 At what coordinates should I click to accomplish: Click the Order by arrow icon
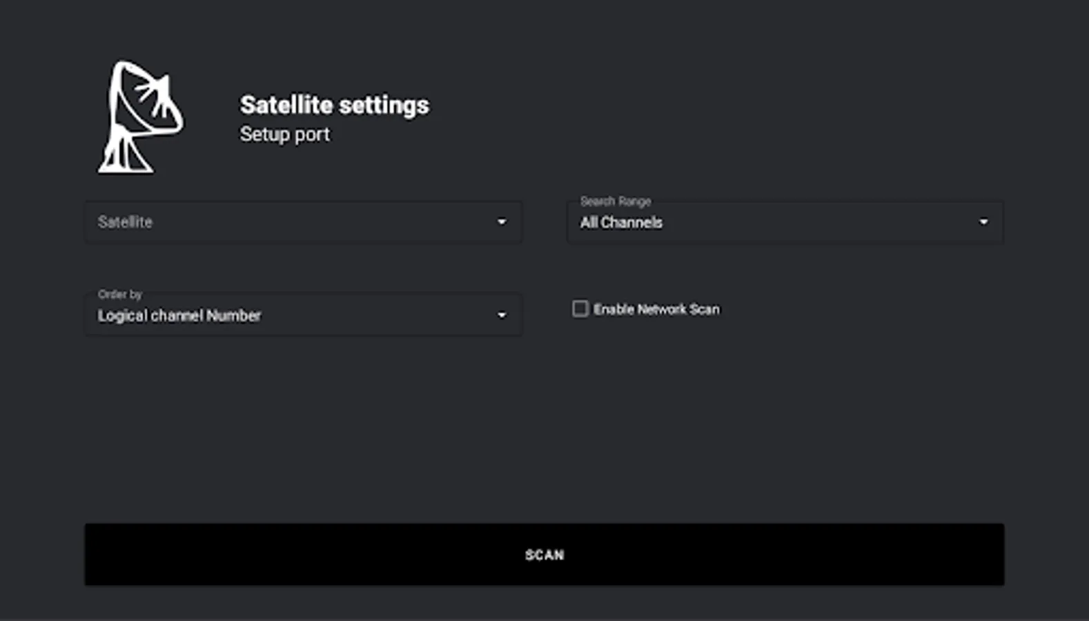tap(502, 315)
